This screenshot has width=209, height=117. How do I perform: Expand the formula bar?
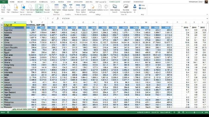pos(207,19)
